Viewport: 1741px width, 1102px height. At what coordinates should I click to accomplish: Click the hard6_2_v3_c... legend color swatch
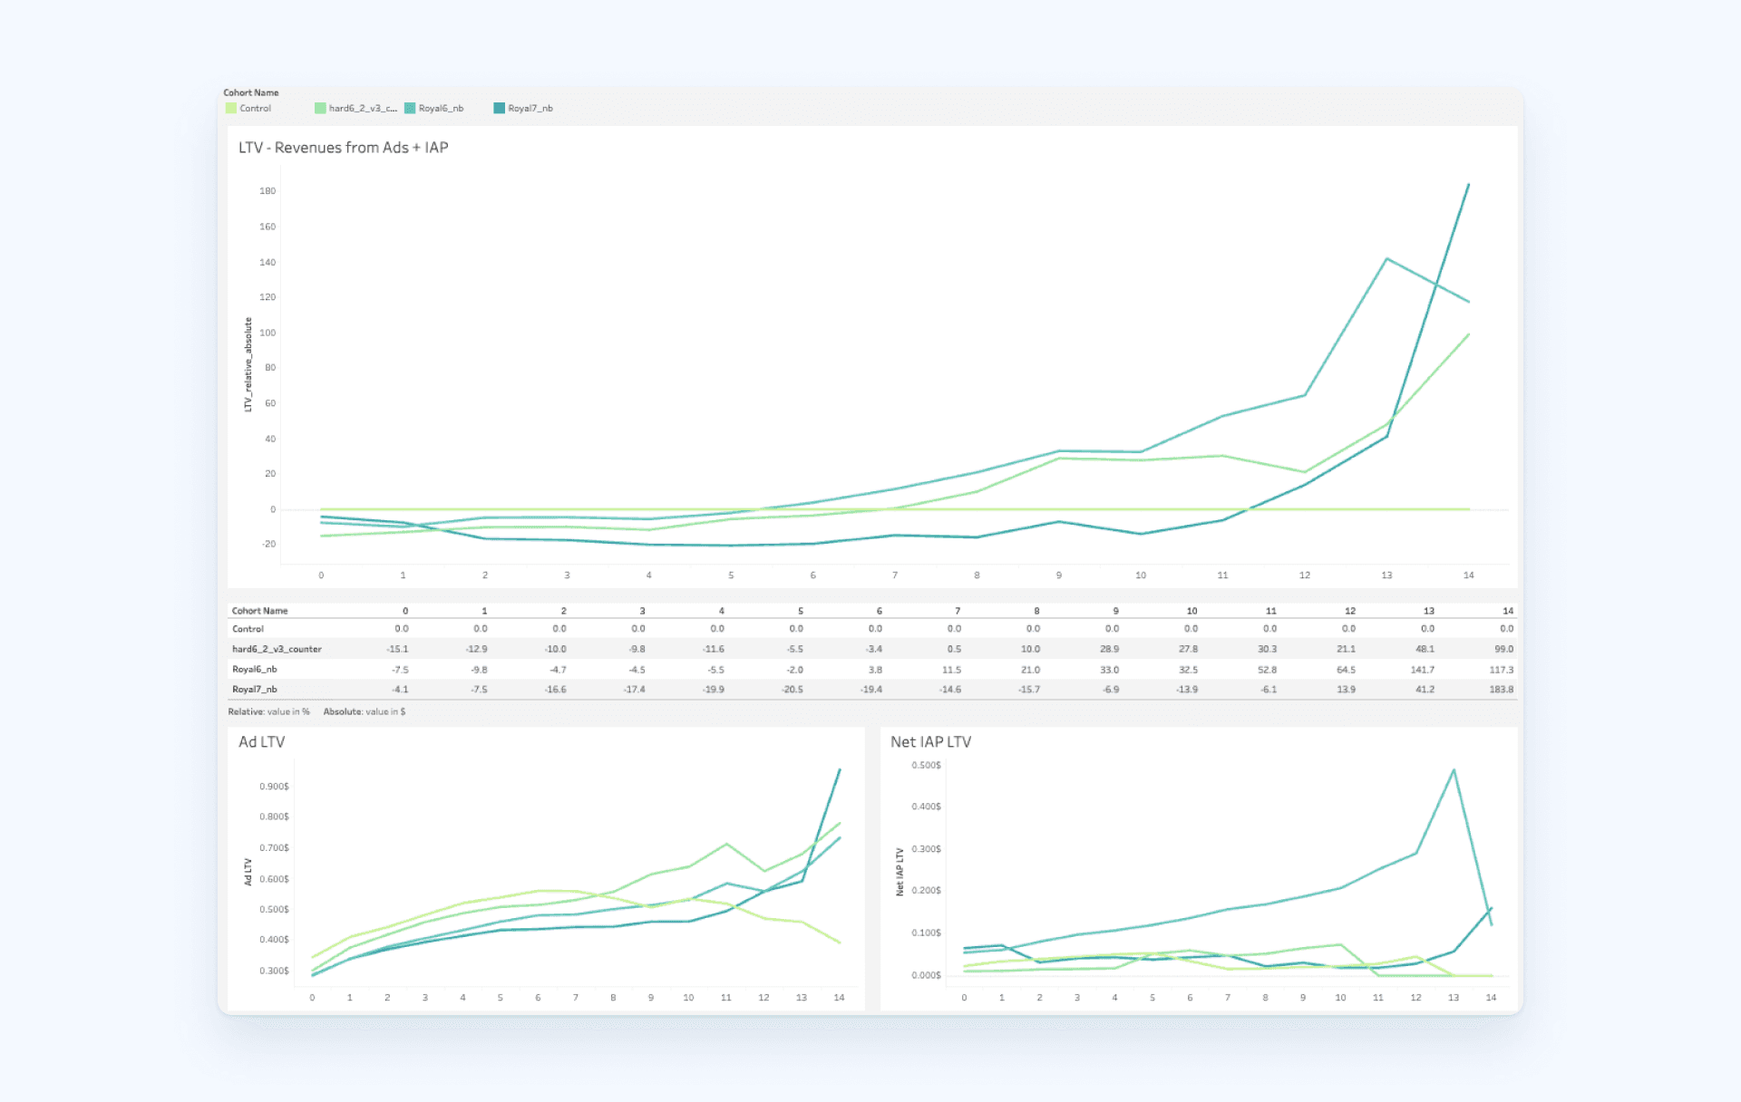point(320,109)
